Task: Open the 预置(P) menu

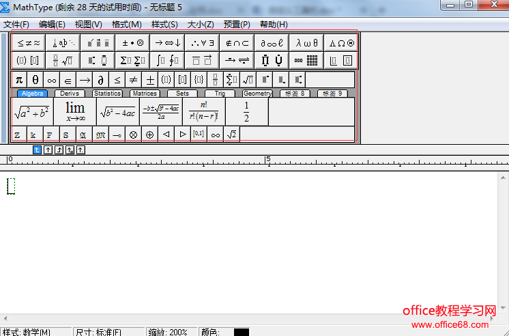Action: [237, 25]
